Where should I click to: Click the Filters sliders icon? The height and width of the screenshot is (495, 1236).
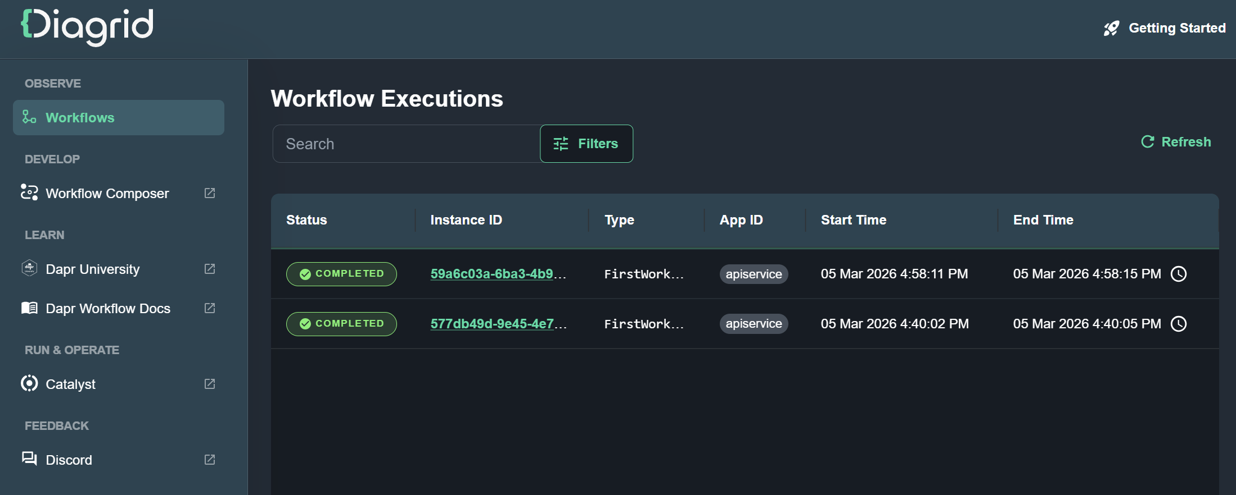click(561, 144)
